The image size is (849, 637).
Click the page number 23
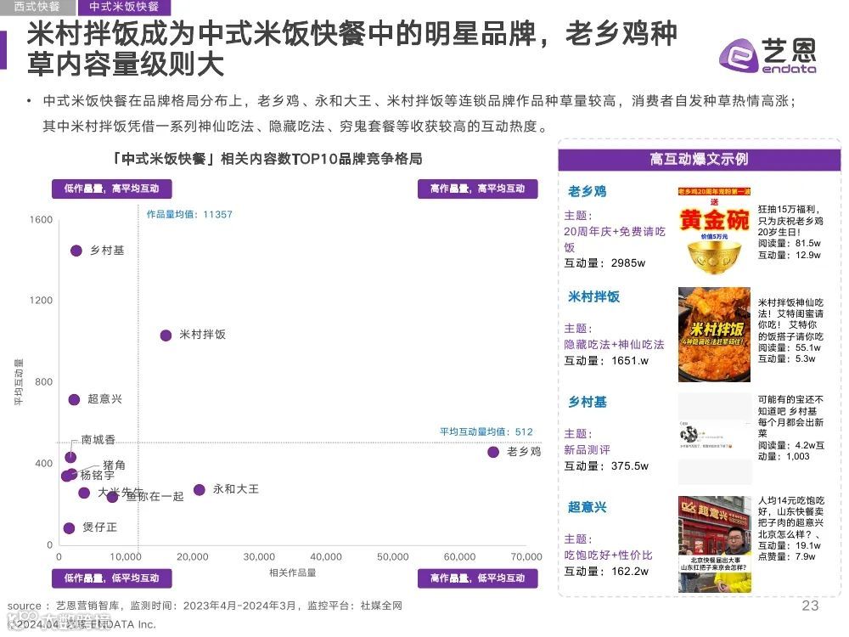click(x=810, y=606)
